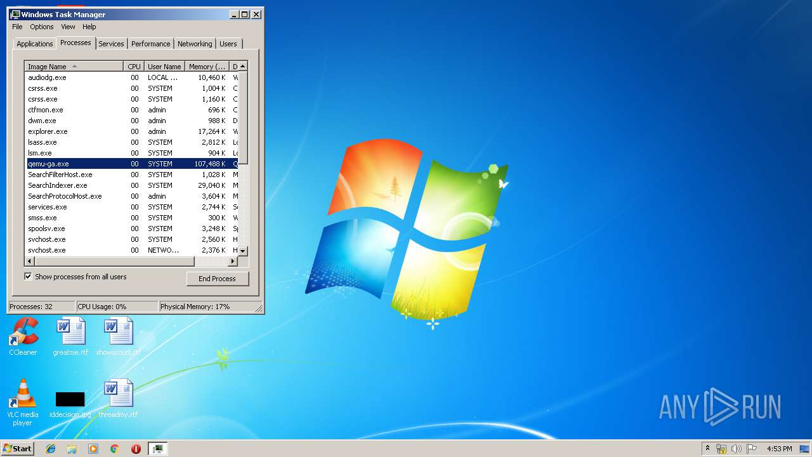This screenshot has width=812, height=457.
Task: Click horizontal scroll right arrow
Action: 233,261
